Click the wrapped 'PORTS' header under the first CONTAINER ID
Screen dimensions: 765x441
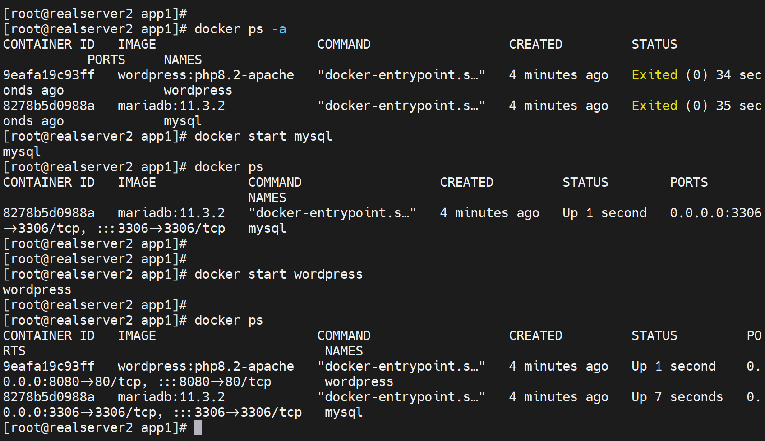tap(106, 60)
